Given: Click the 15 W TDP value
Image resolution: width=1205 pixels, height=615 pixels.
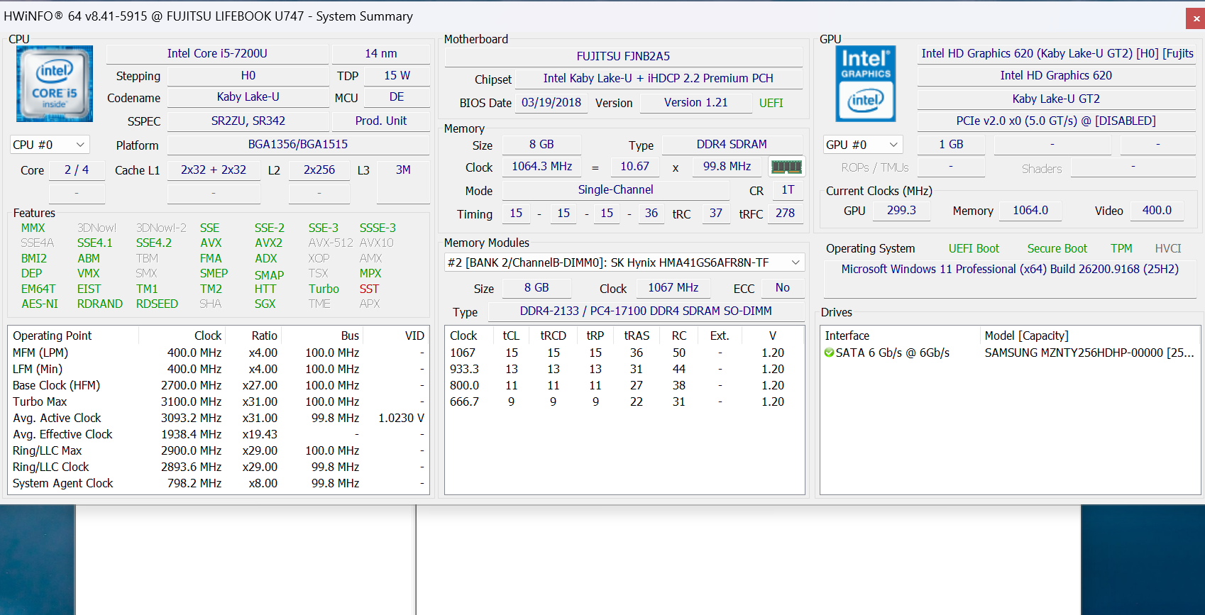Looking at the screenshot, I should click(x=397, y=75).
